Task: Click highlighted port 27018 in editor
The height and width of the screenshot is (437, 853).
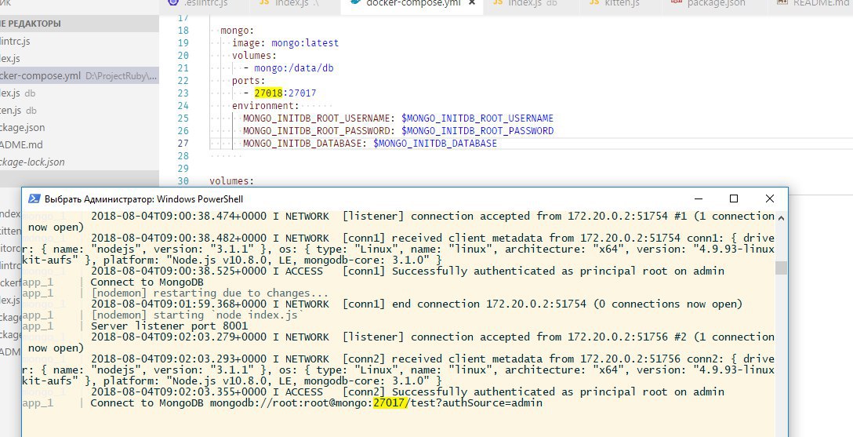Action: click(x=269, y=93)
